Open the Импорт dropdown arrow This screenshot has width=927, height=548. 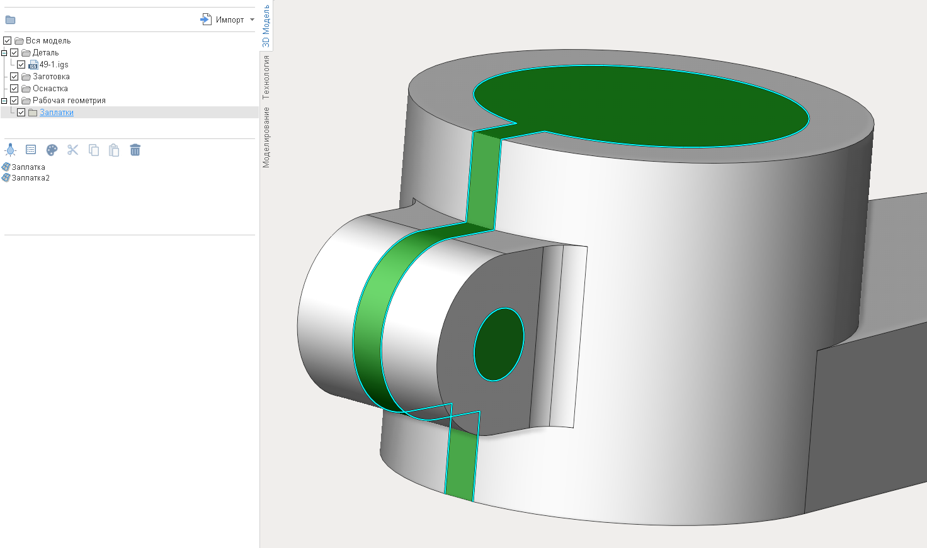point(253,20)
